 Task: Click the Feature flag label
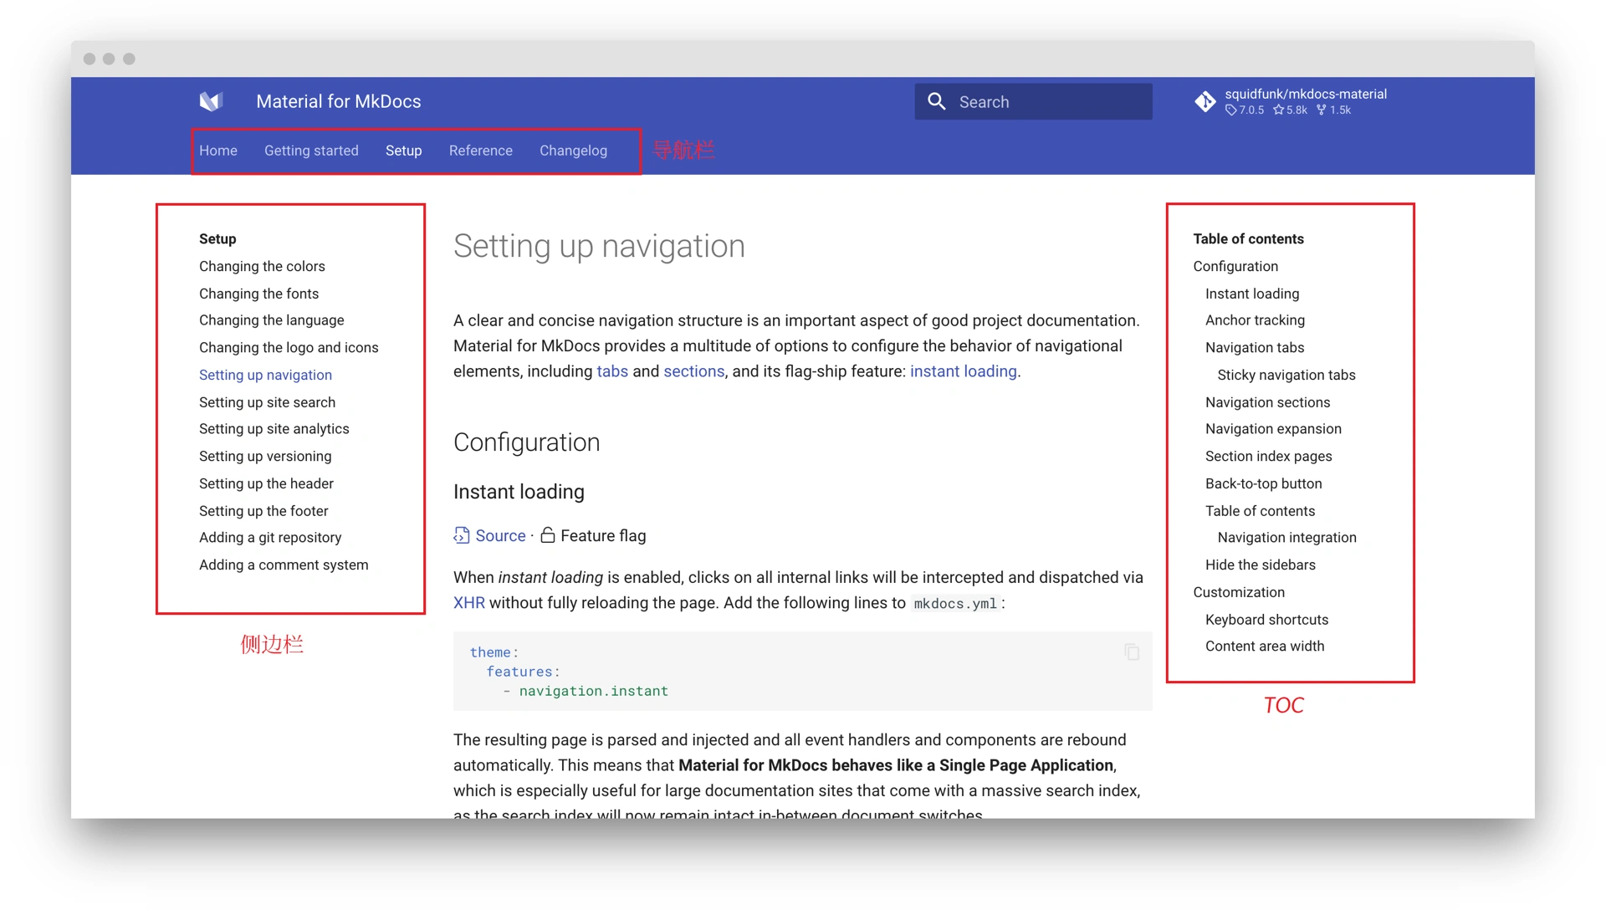pos(603,535)
